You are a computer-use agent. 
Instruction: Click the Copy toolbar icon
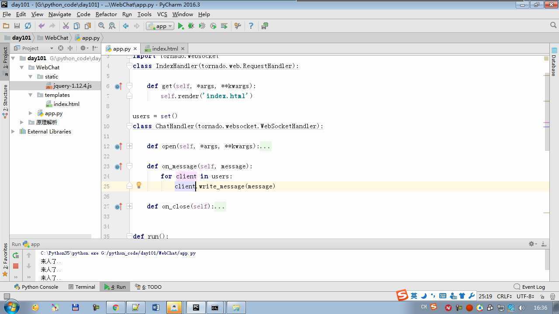[77, 26]
